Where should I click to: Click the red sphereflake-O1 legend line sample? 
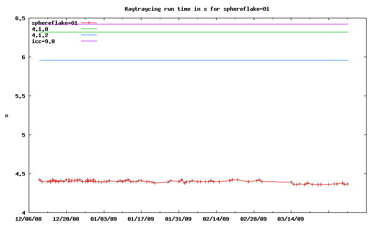pos(89,23)
